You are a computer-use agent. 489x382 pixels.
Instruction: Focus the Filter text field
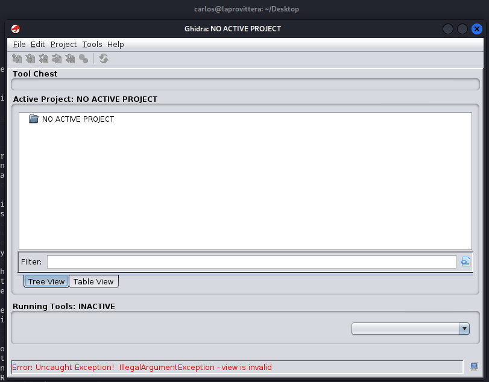[251, 261]
